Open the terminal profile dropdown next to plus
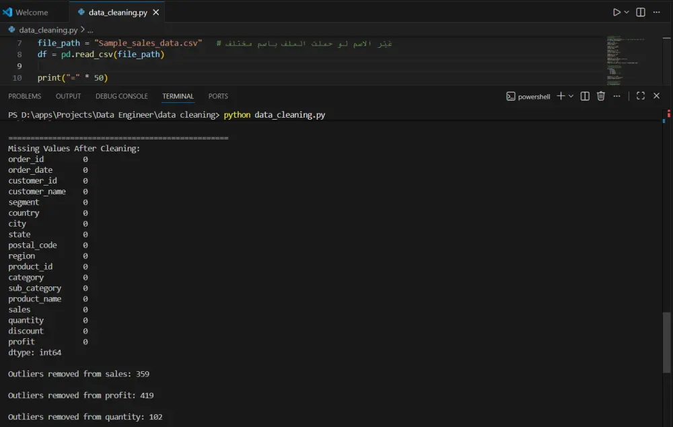 (x=570, y=95)
